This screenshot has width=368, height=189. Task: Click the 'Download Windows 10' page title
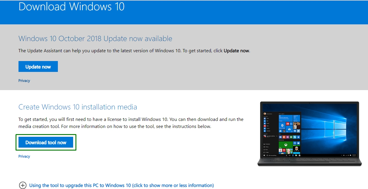[72, 6]
